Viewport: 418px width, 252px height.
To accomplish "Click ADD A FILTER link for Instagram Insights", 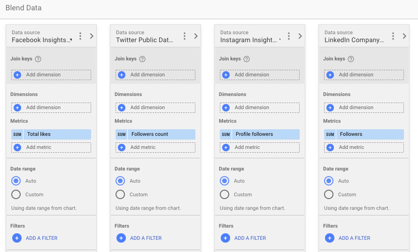I will [250, 238].
